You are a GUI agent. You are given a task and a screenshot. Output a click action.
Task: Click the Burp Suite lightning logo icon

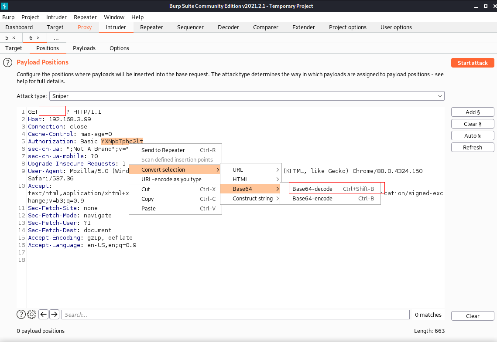pos(4,6)
